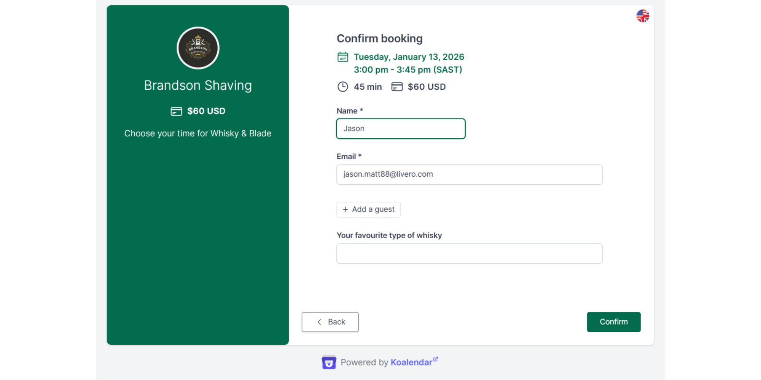Open the Koalendar link
Image resolution: width=761 pixels, height=380 pixels.
click(x=412, y=362)
